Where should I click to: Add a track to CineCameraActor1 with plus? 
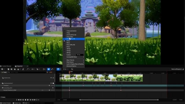[51, 83]
